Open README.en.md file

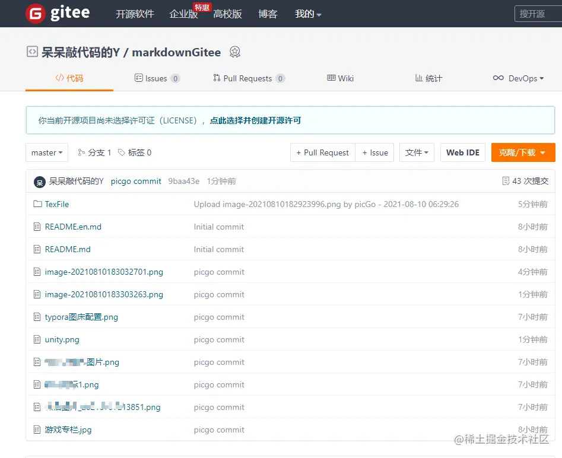pos(73,227)
